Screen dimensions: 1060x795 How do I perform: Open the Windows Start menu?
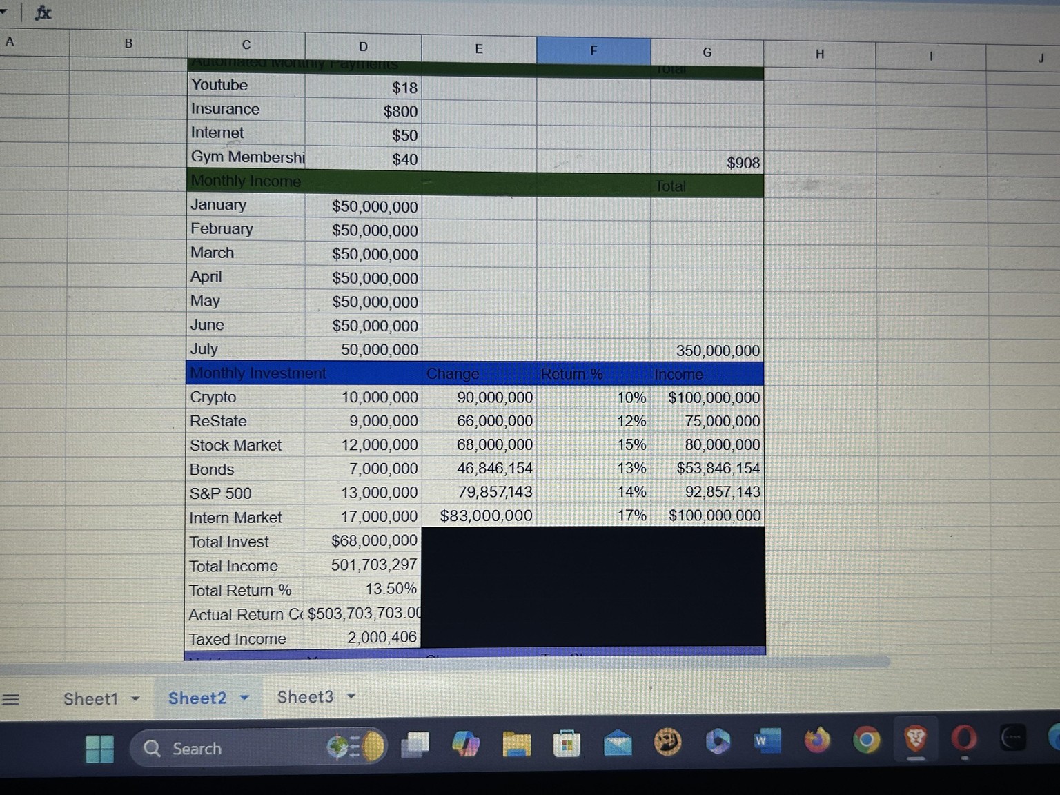click(99, 749)
